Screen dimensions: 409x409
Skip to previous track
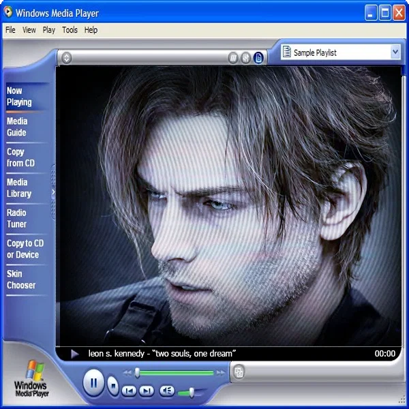tap(129, 391)
